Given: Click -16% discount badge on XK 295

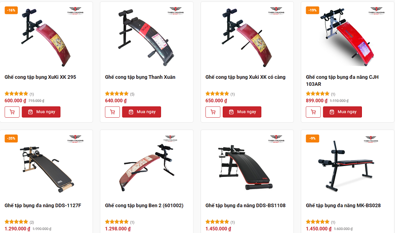Looking at the screenshot, I should click(x=11, y=10).
